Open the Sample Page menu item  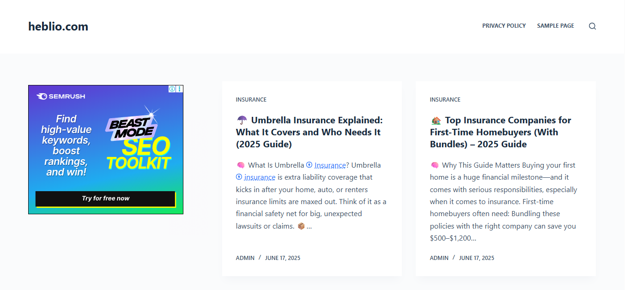coord(556,26)
